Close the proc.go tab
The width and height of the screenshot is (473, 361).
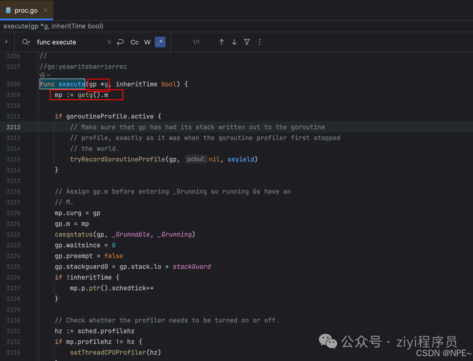(46, 10)
